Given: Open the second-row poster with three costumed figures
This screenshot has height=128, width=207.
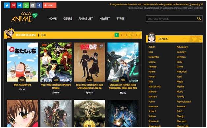Looking at the screenshot, I should tap(56, 113).
